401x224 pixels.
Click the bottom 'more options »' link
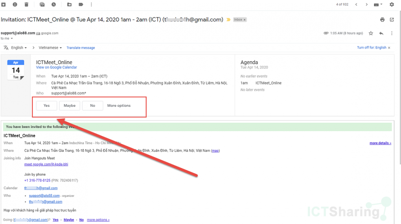pyautogui.click(x=98, y=220)
